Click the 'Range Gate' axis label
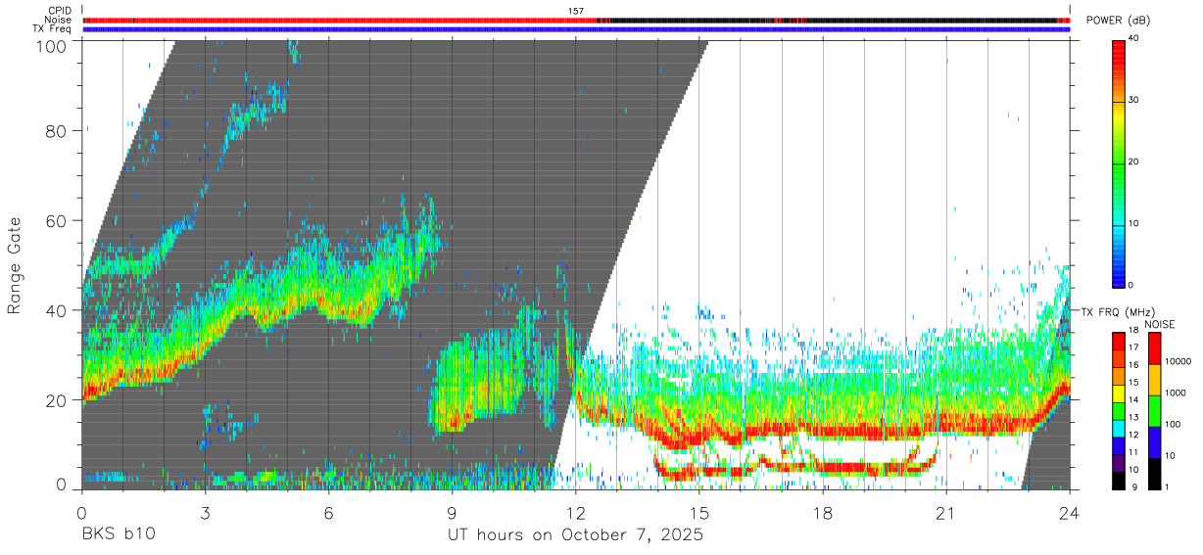1203x555 pixels. pyautogui.click(x=15, y=265)
